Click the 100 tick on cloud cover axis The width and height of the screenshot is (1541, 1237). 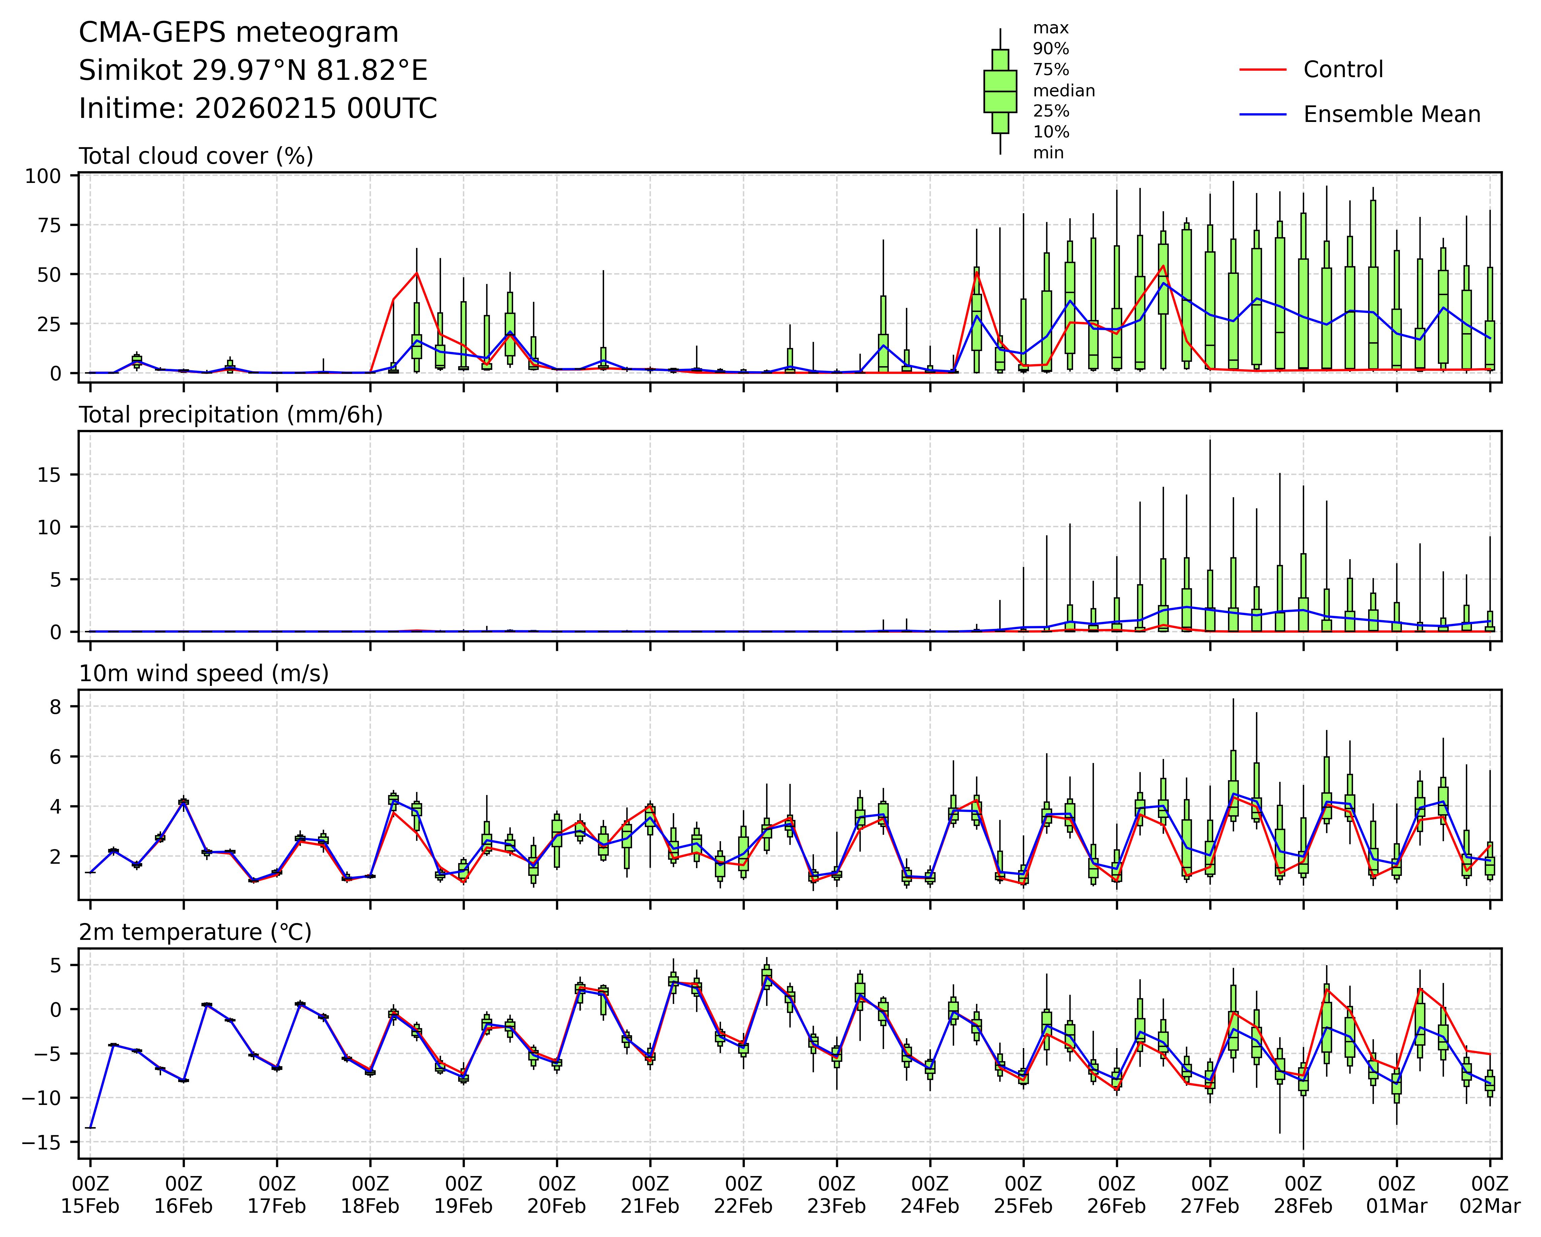pos(43,177)
